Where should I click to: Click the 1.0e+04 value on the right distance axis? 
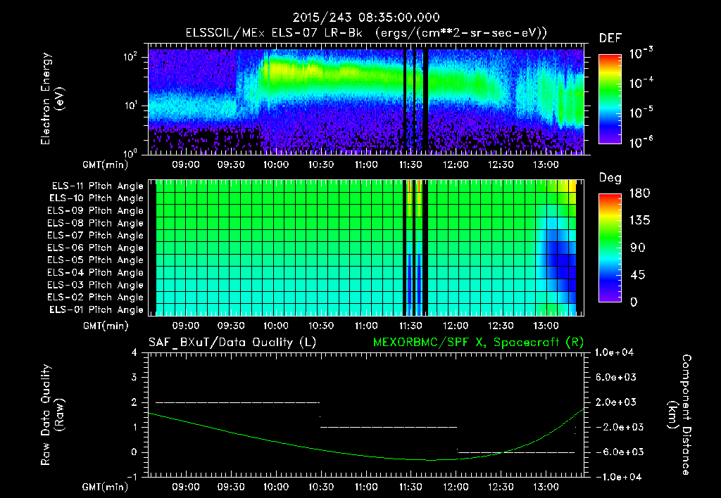click(614, 352)
